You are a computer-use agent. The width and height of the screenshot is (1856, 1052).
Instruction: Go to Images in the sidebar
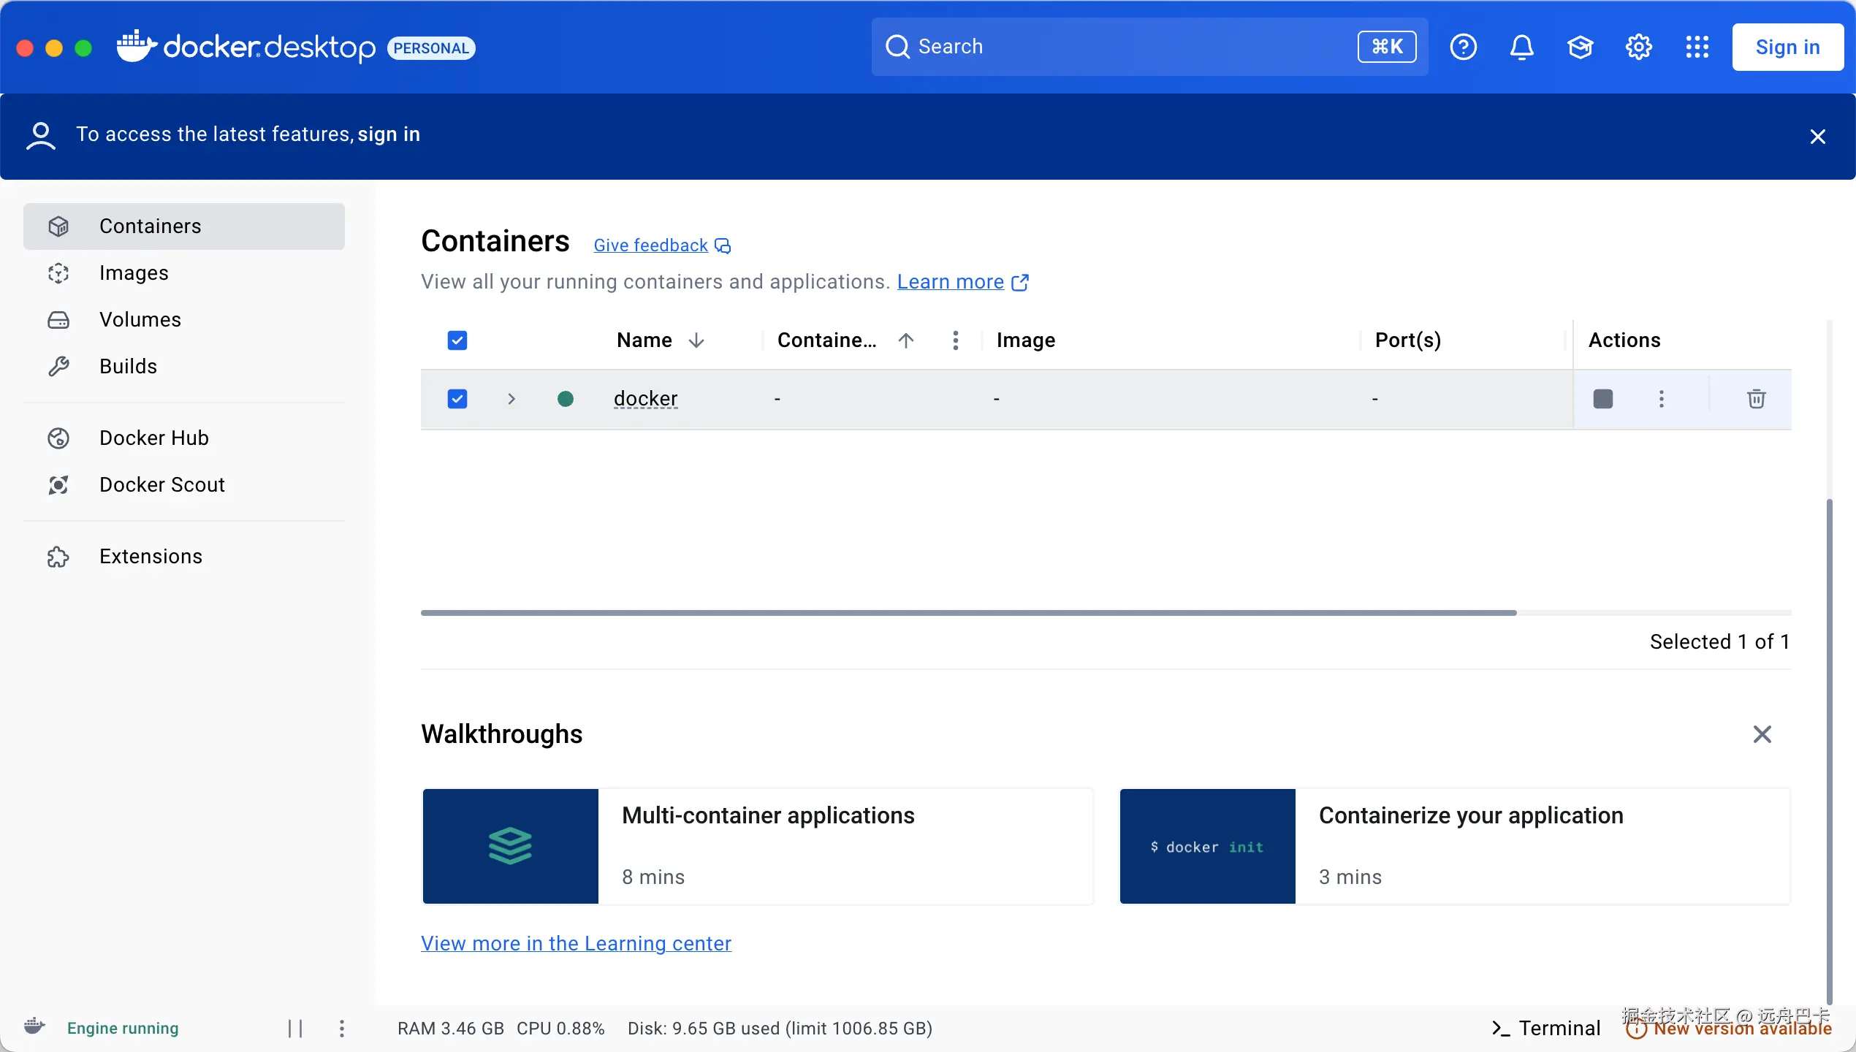click(x=134, y=273)
